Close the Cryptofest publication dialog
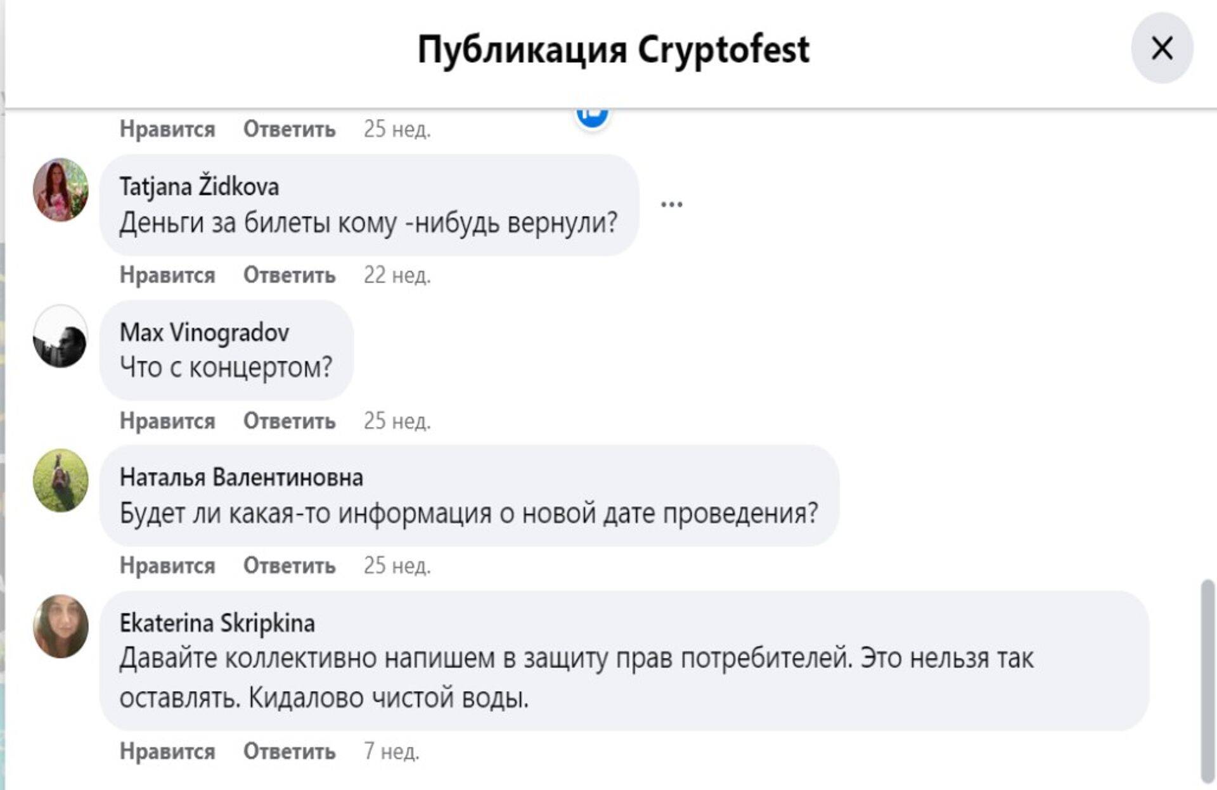This screenshot has height=790, width=1217. click(1161, 48)
